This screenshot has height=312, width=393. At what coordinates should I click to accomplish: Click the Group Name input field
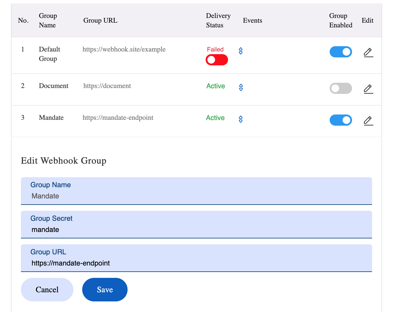[196, 196]
